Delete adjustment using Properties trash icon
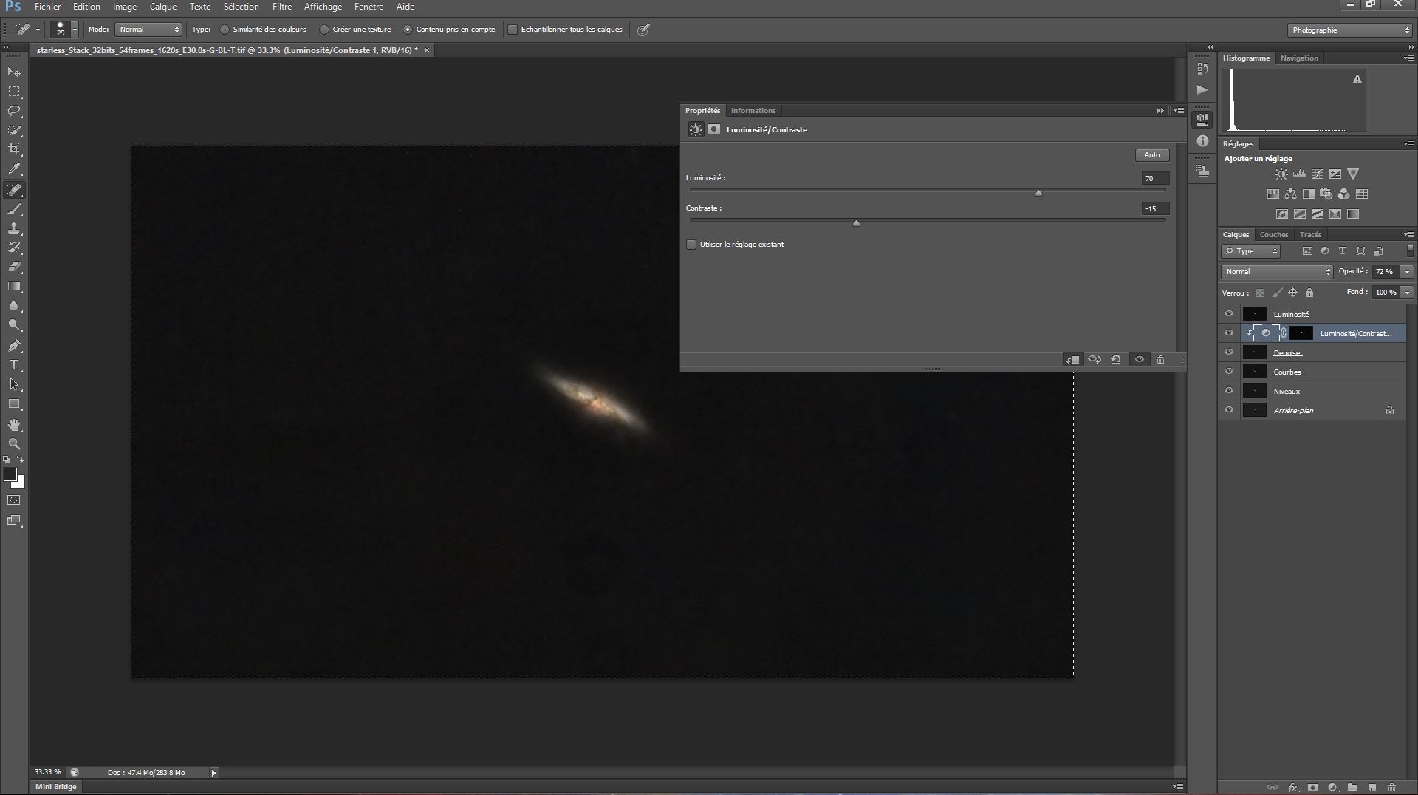 coord(1160,360)
